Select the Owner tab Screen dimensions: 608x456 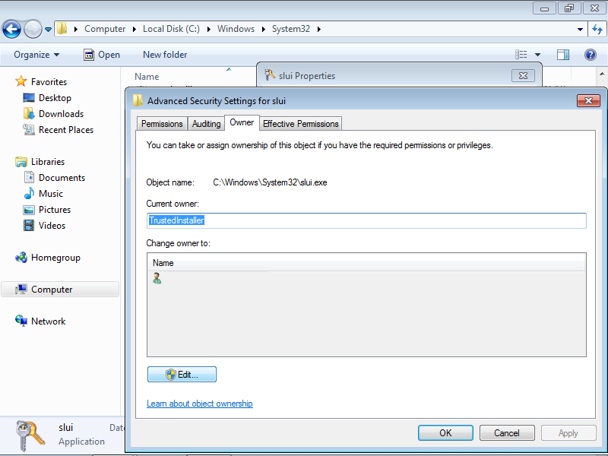point(242,122)
